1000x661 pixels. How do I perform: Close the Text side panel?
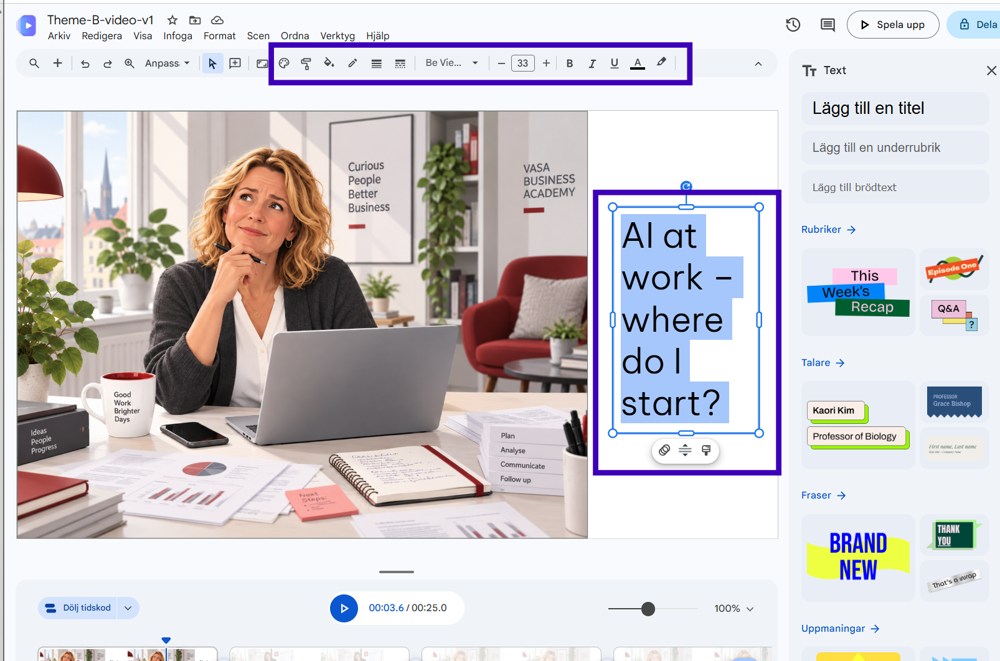991,70
